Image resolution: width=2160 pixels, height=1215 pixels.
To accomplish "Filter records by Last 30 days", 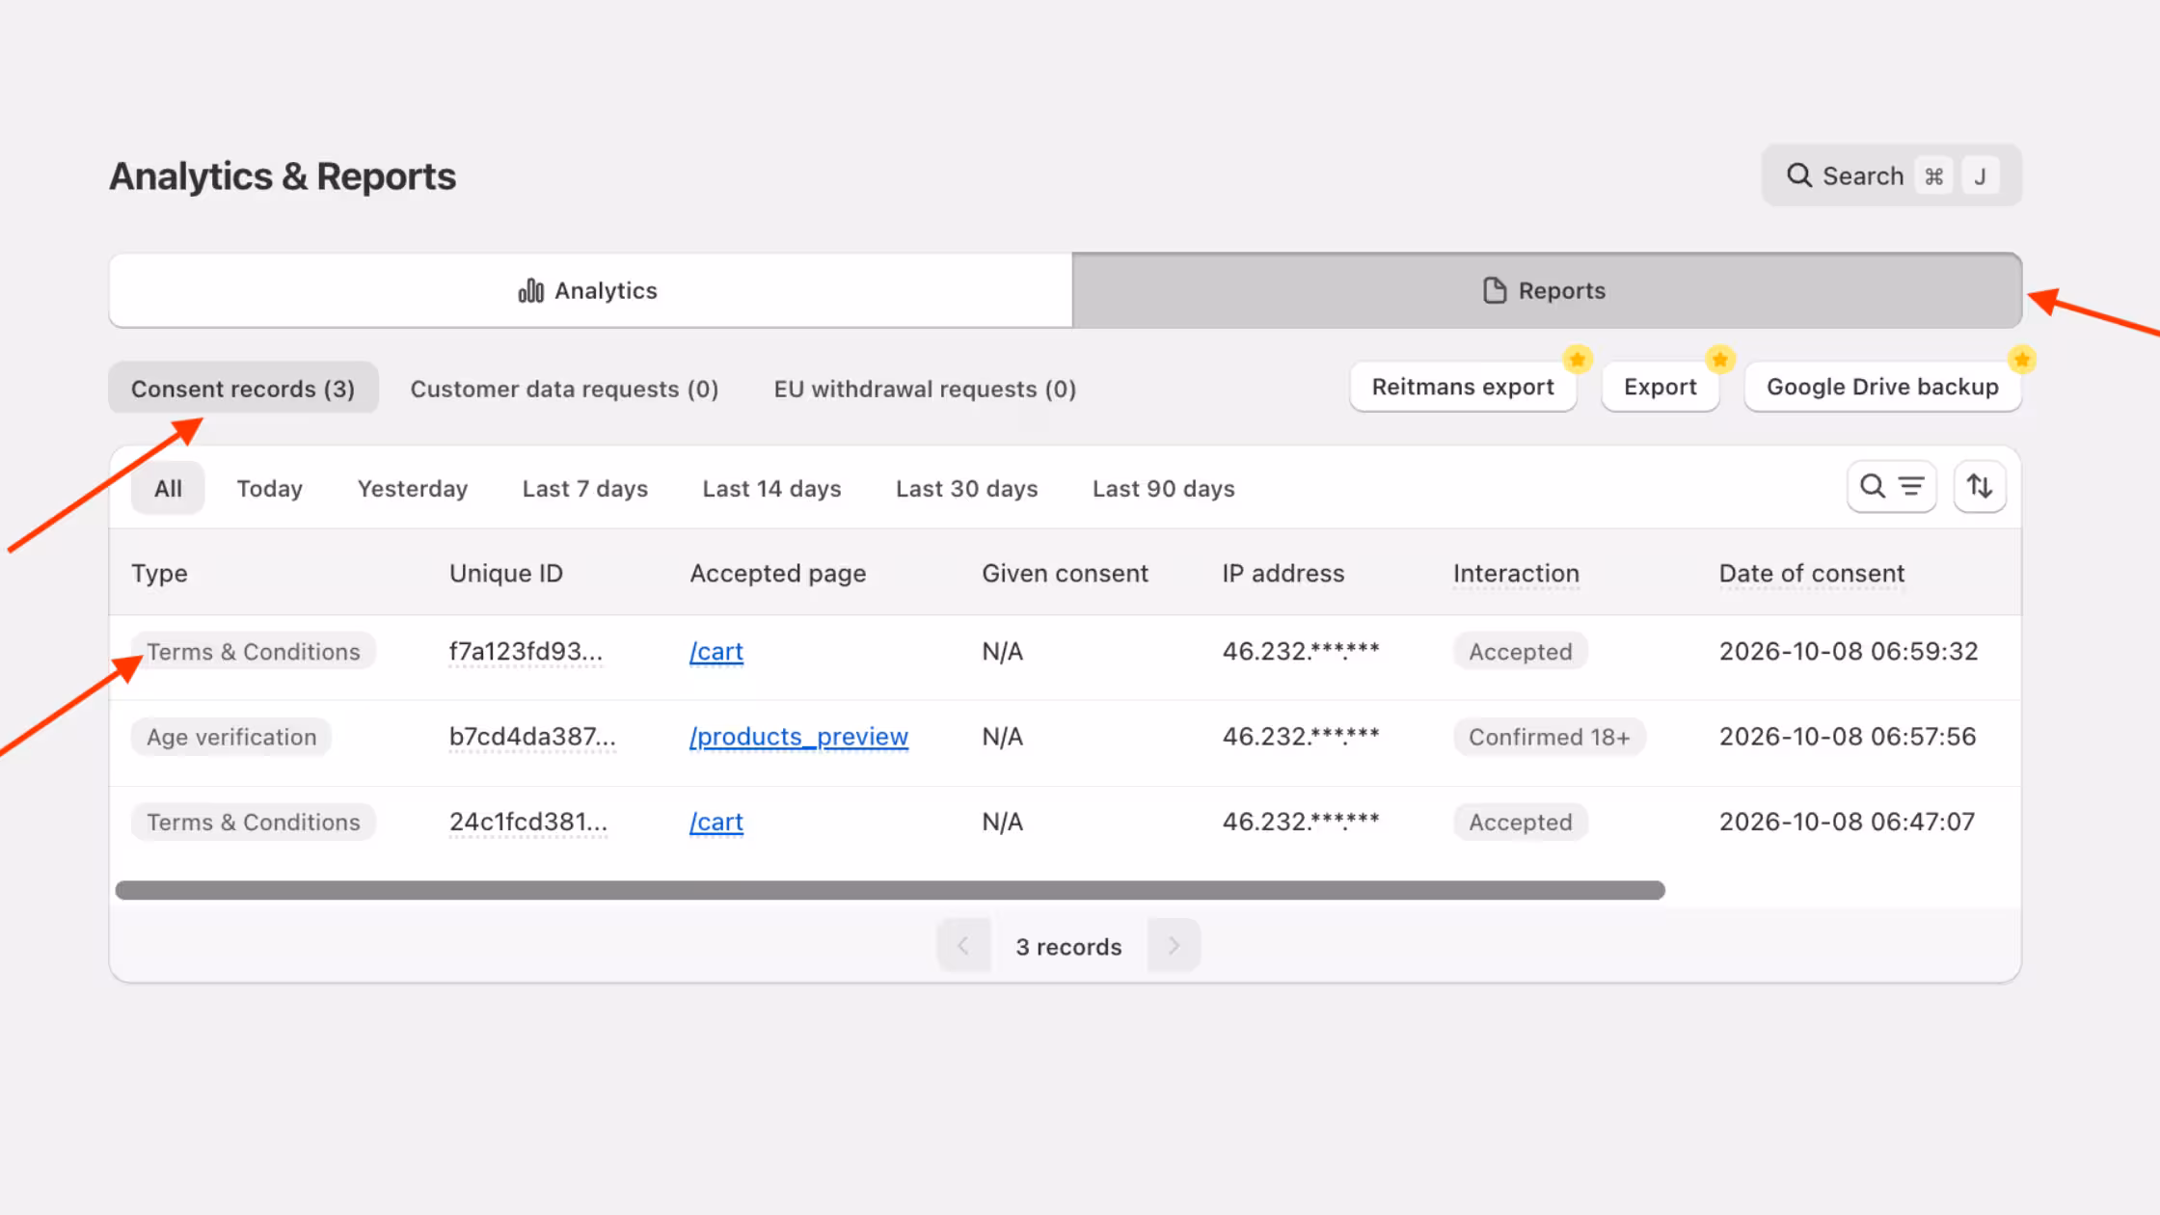I will coord(966,488).
